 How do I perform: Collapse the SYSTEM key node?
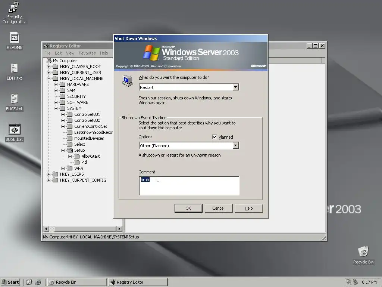pos(56,108)
